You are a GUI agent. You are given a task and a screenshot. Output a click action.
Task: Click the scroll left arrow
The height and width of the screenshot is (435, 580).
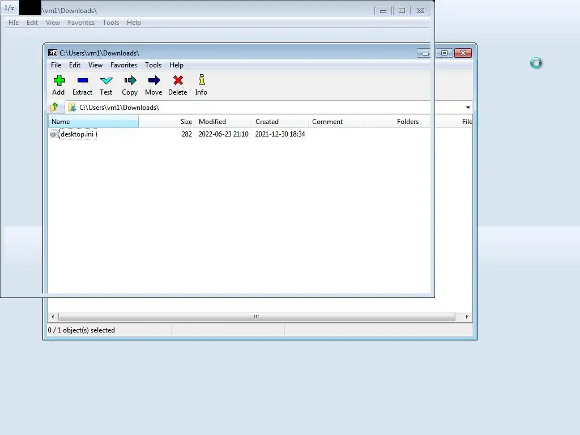(53, 317)
